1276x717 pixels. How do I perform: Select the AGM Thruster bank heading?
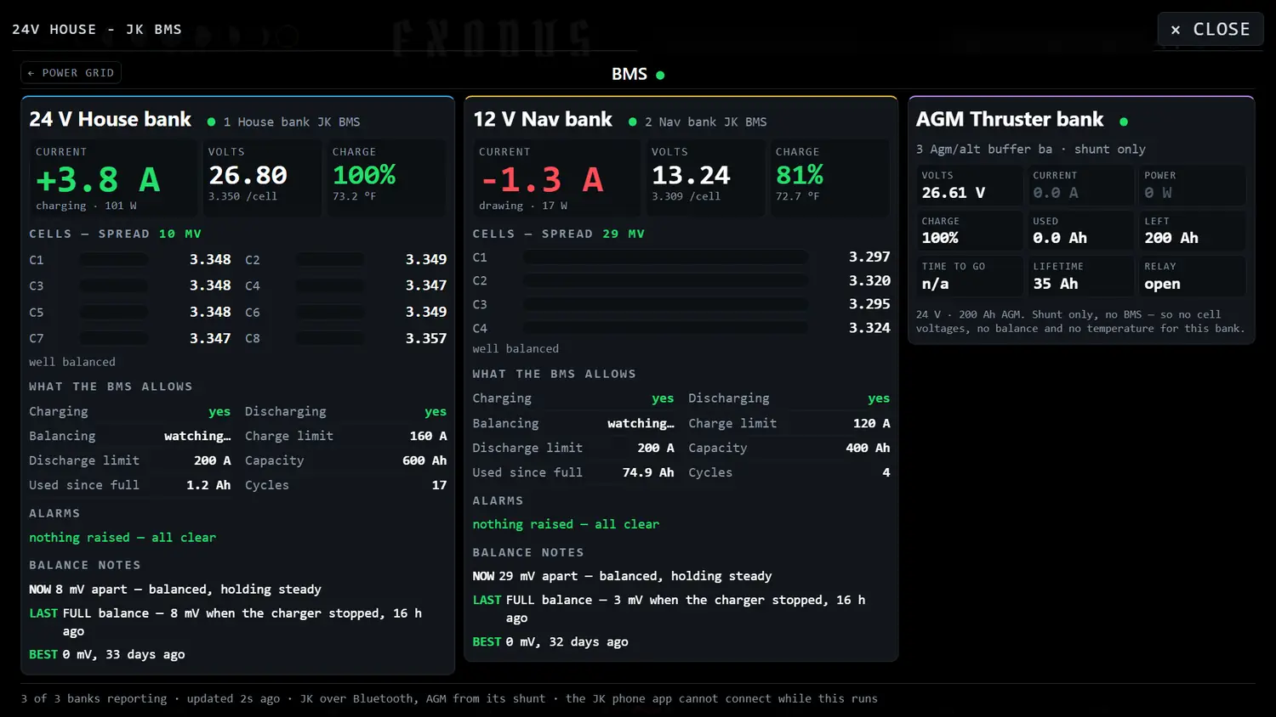1010,120
